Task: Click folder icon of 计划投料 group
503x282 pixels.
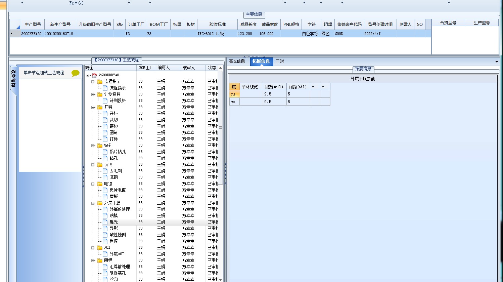Action: click(100, 94)
